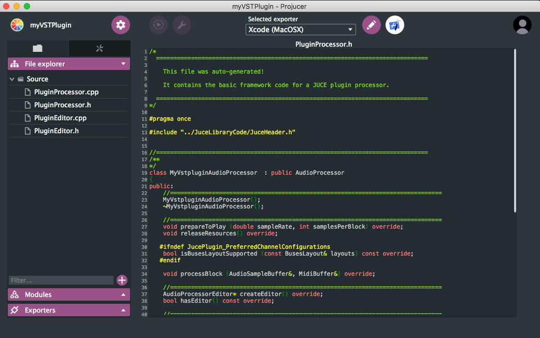Image resolution: width=540 pixels, height=338 pixels.
Task: Click the Exporters panel icon
Action: tap(15, 310)
